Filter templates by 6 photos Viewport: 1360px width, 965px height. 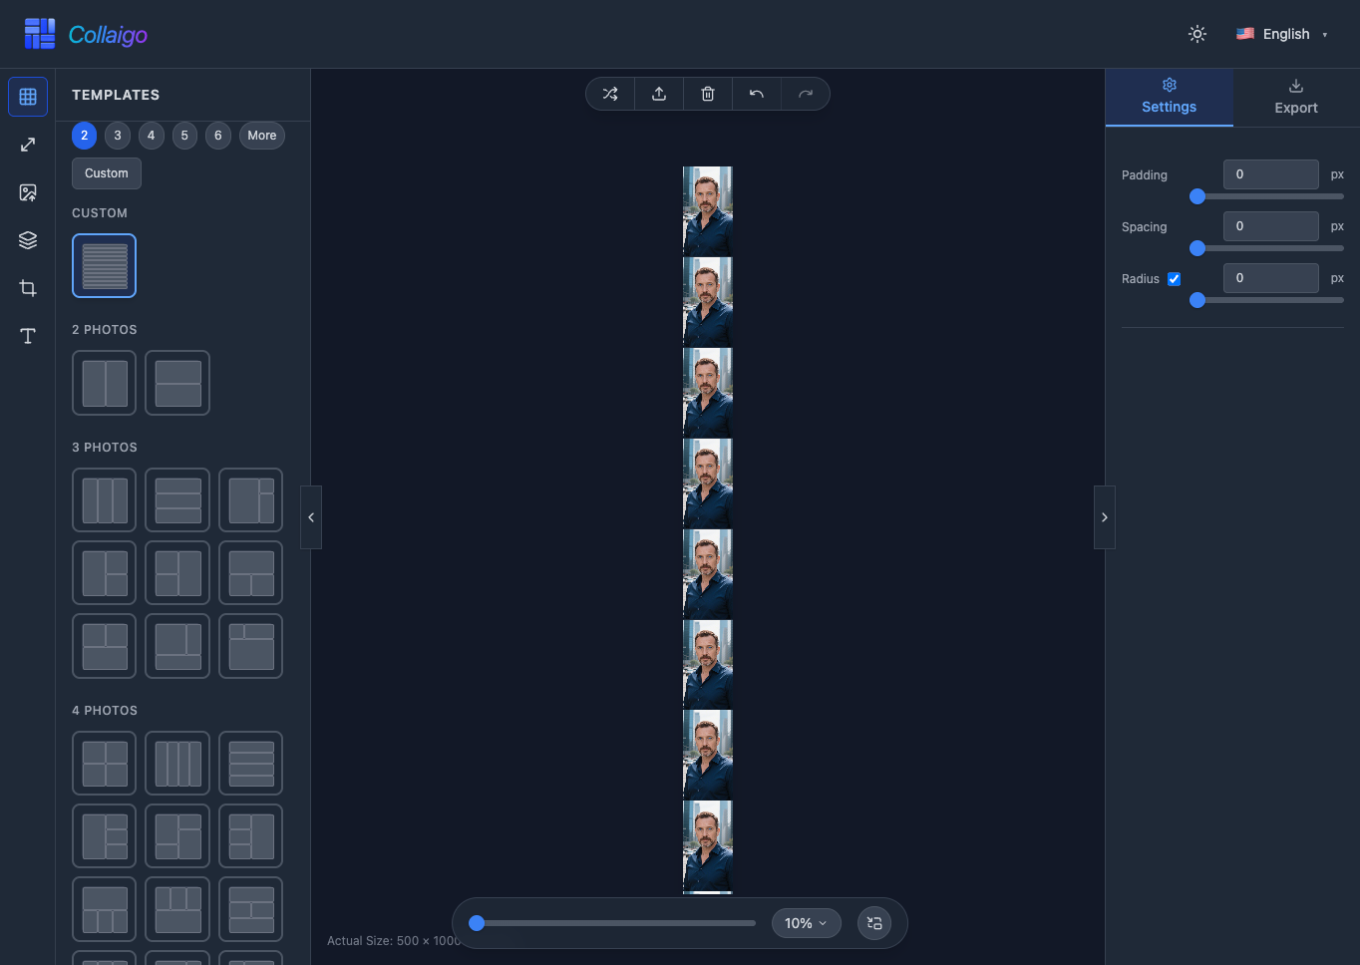click(x=218, y=136)
